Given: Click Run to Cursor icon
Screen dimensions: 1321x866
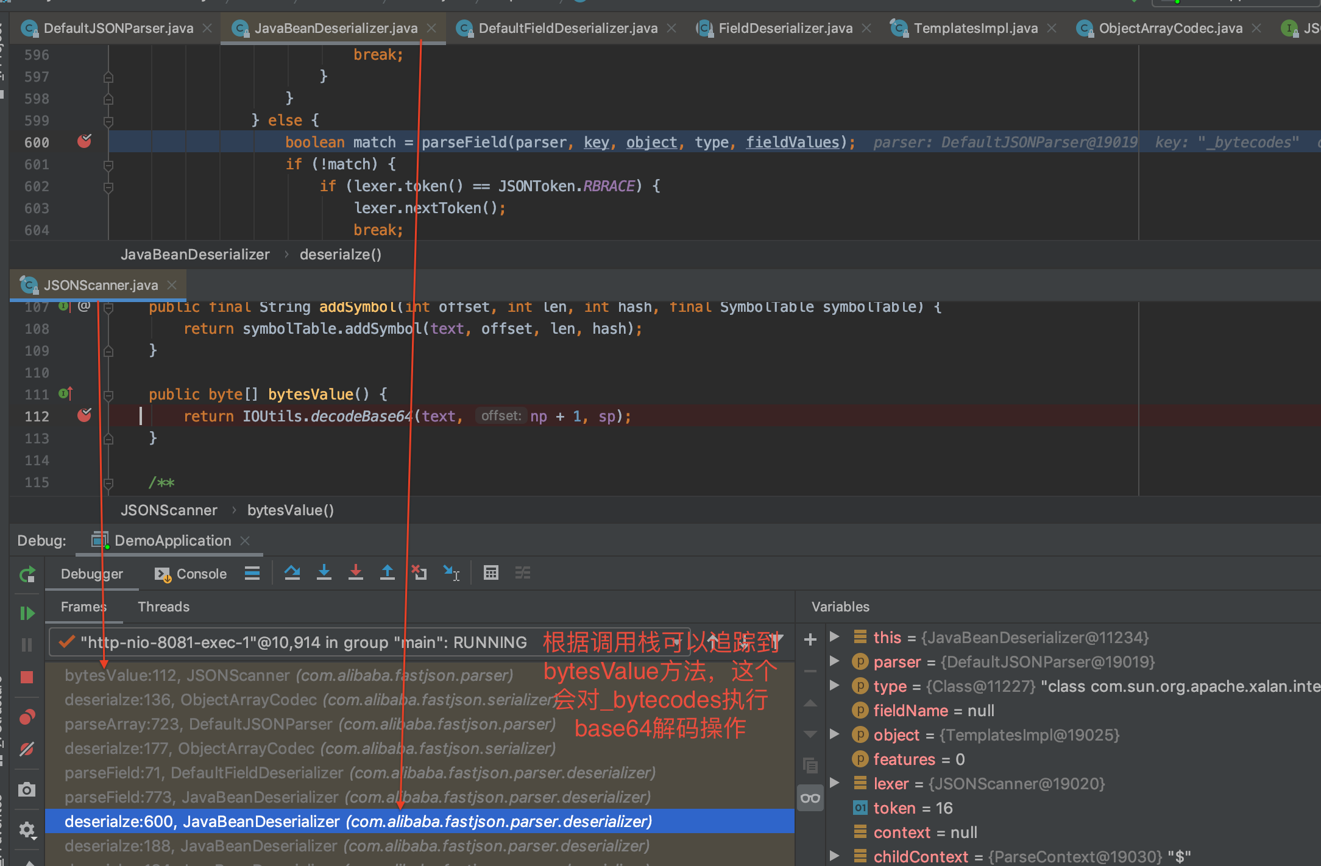Looking at the screenshot, I should click(x=452, y=573).
